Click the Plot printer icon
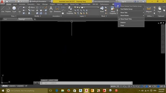Viewport: 166px width, 93px height. pos(19,2)
